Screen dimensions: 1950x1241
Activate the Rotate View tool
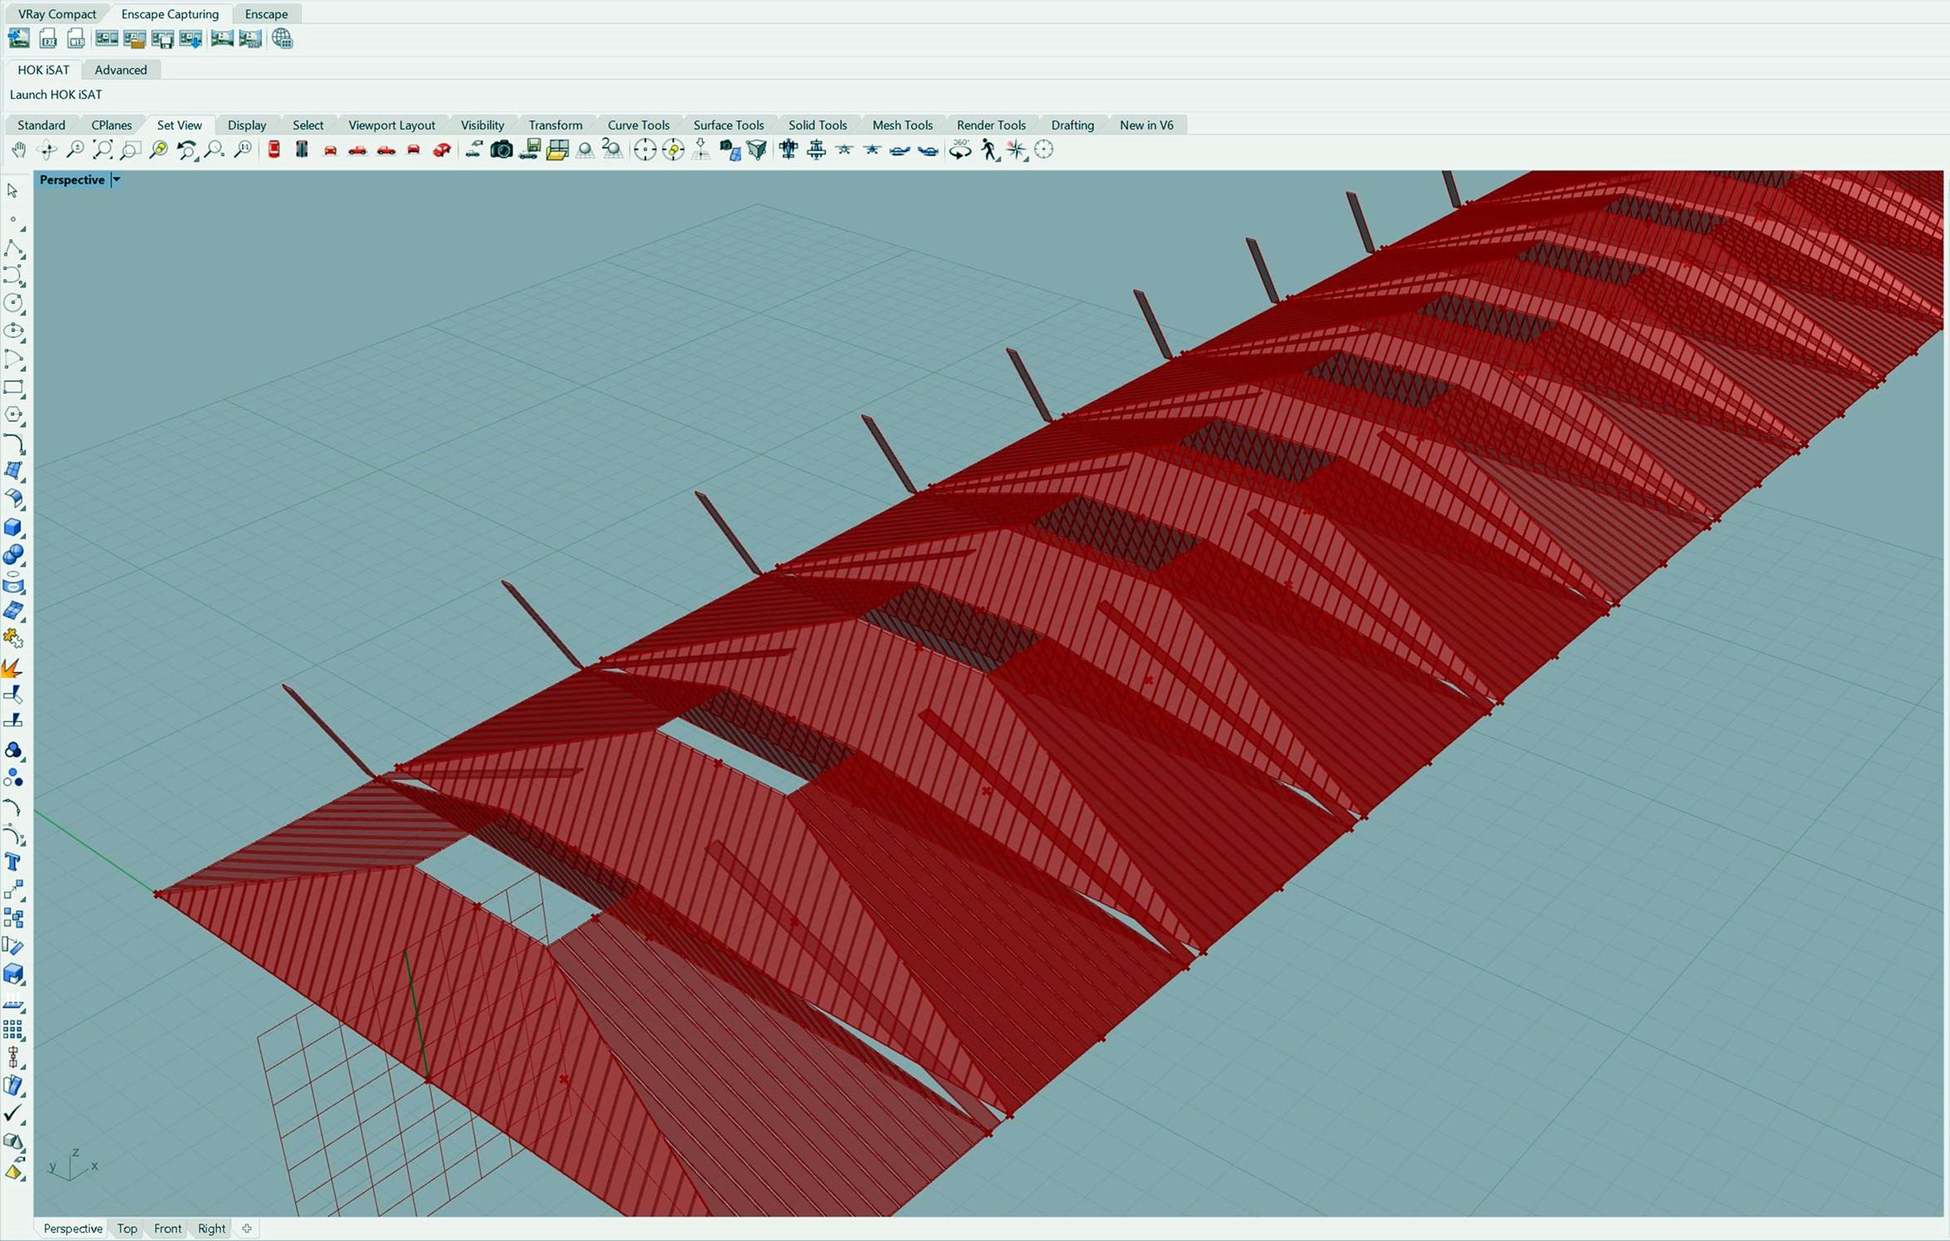49,150
